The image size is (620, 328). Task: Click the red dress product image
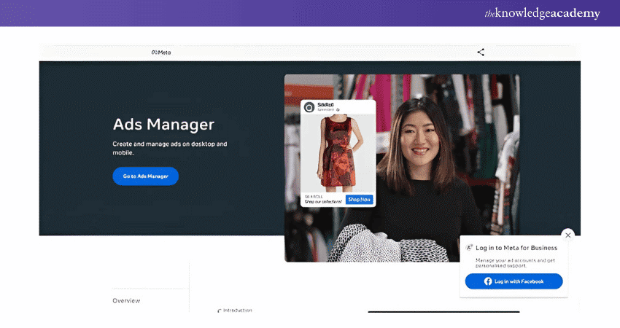click(338, 153)
